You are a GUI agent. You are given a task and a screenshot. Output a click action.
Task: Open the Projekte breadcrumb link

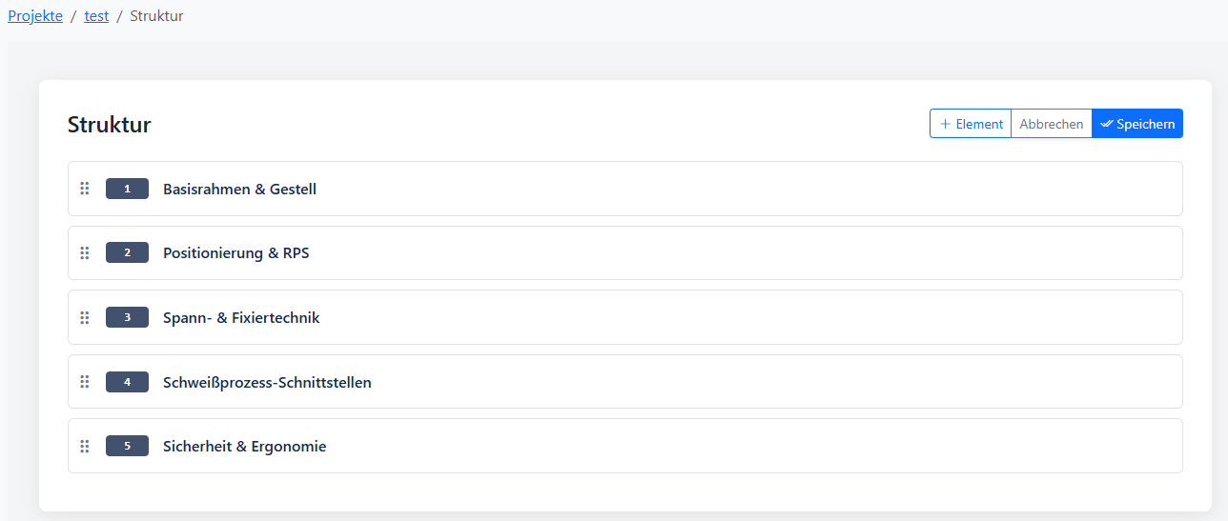pos(35,16)
